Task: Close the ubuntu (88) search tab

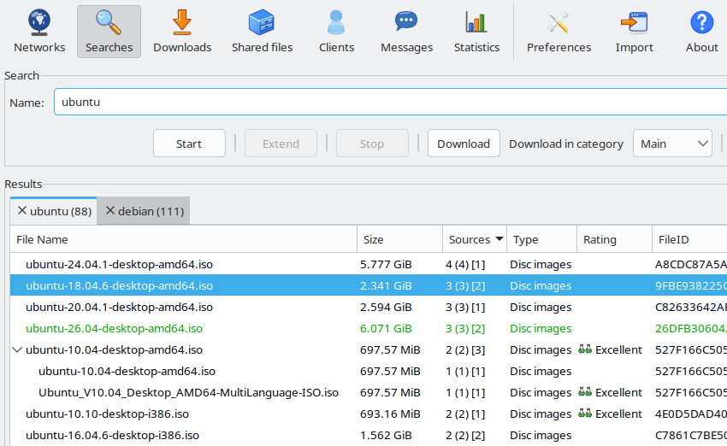Action: pos(21,211)
